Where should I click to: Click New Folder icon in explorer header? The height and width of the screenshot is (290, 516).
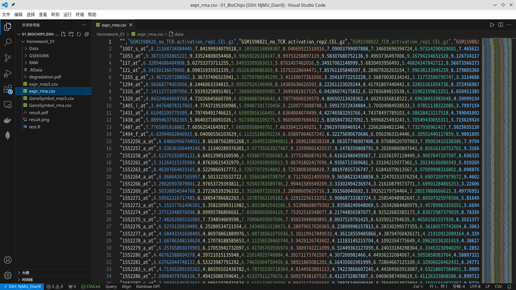click(71, 34)
